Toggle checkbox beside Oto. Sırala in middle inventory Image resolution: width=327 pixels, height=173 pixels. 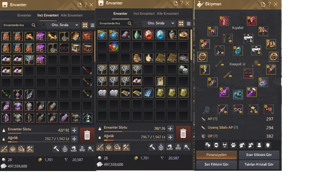click(x=140, y=23)
